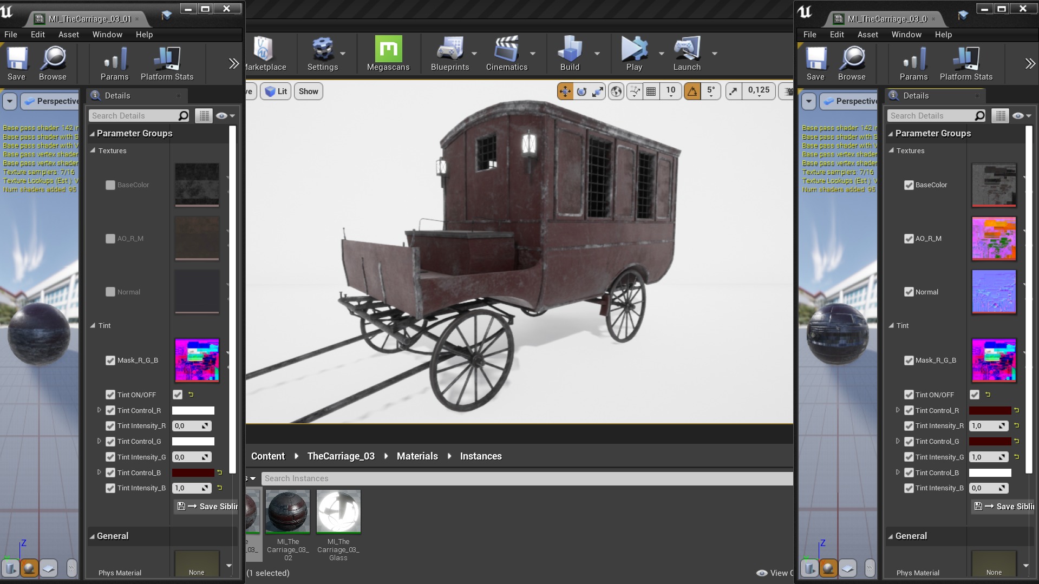The width and height of the screenshot is (1039, 584).
Task: Open Help menu in right window
Action: (x=943, y=35)
